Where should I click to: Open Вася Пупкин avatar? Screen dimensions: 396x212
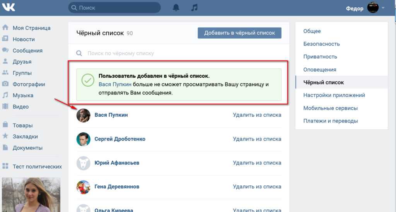pyautogui.click(x=84, y=115)
